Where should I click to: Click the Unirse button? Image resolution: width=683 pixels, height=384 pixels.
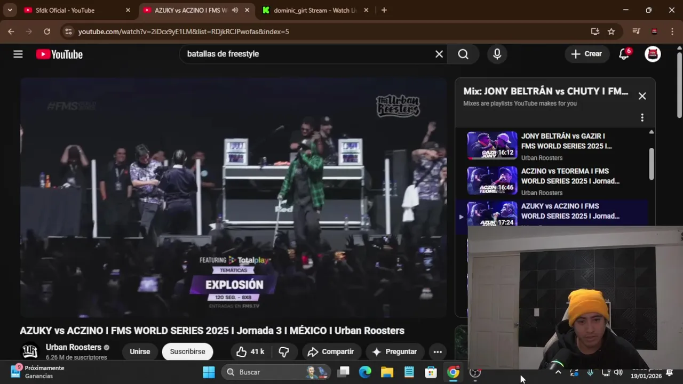coord(140,351)
